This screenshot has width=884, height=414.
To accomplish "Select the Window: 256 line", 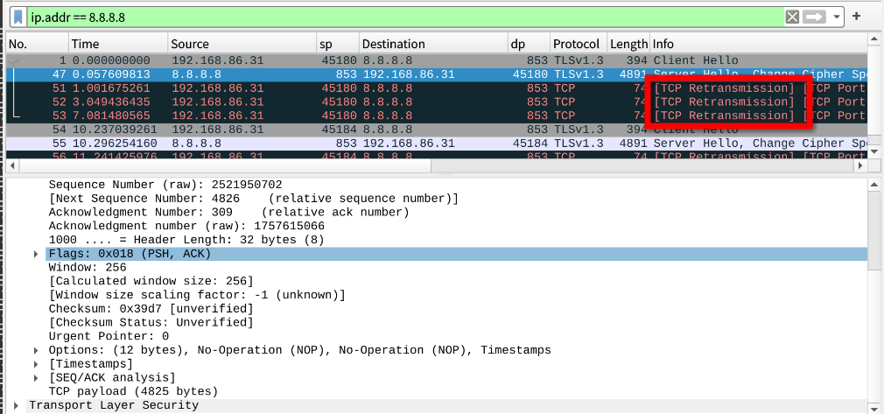I will point(88,267).
